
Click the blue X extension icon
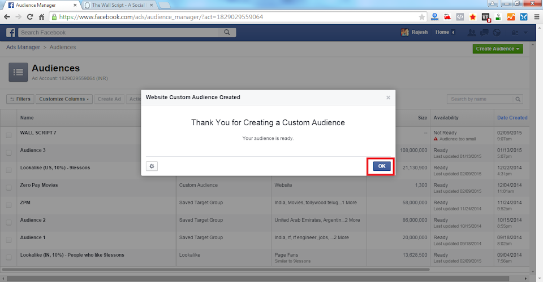[x=524, y=17]
